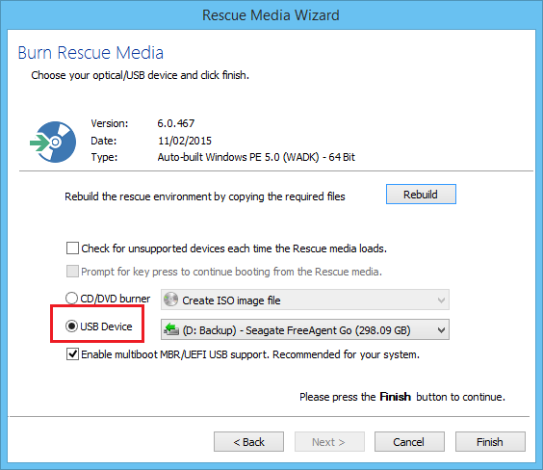This screenshot has height=470, width=543.
Task: Select the CD/DVD burner radio button
Action: [71, 299]
